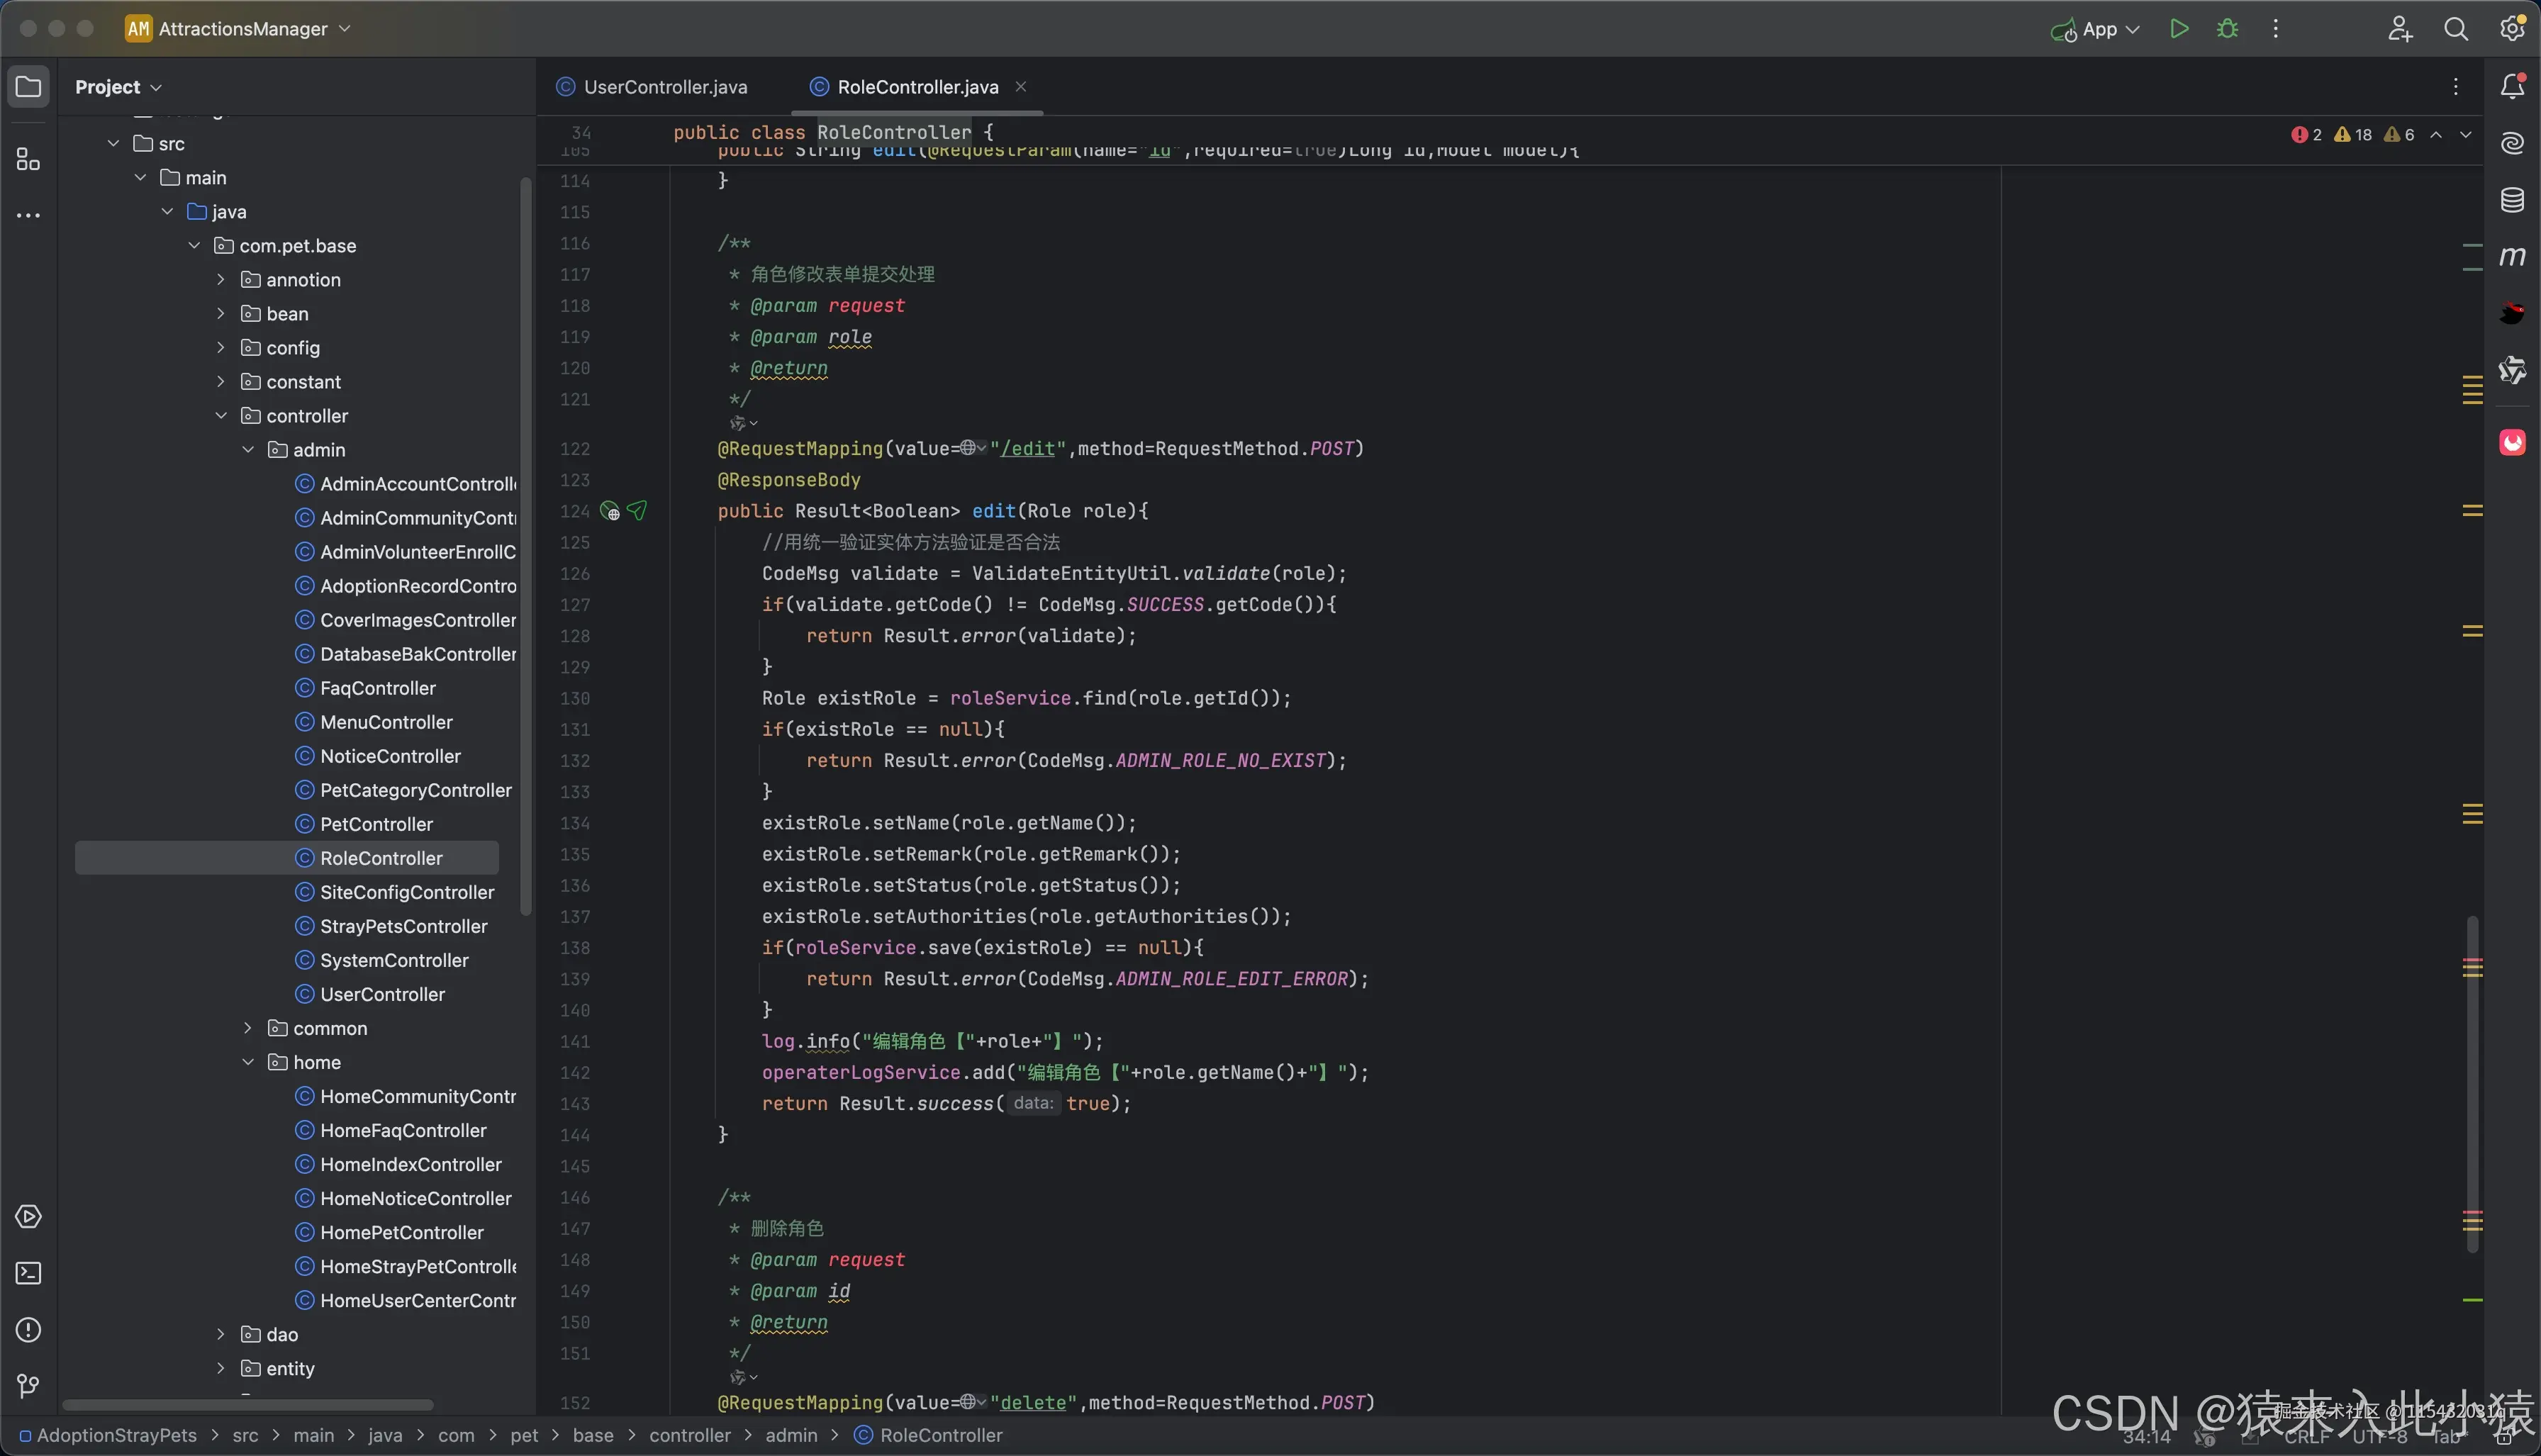Expand the common package
Image resolution: width=2541 pixels, height=1456 pixels.
click(x=248, y=1028)
